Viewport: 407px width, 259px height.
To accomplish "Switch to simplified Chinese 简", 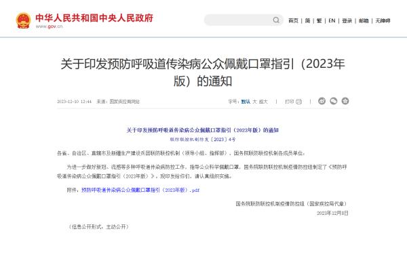I will 307,21.
